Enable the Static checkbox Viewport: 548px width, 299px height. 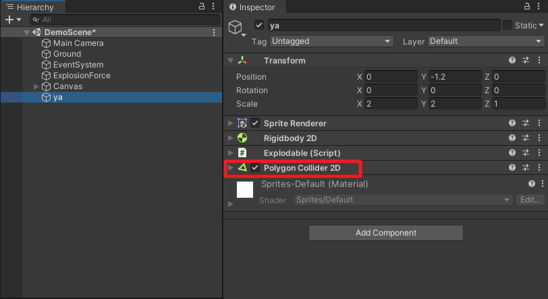pos(508,26)
